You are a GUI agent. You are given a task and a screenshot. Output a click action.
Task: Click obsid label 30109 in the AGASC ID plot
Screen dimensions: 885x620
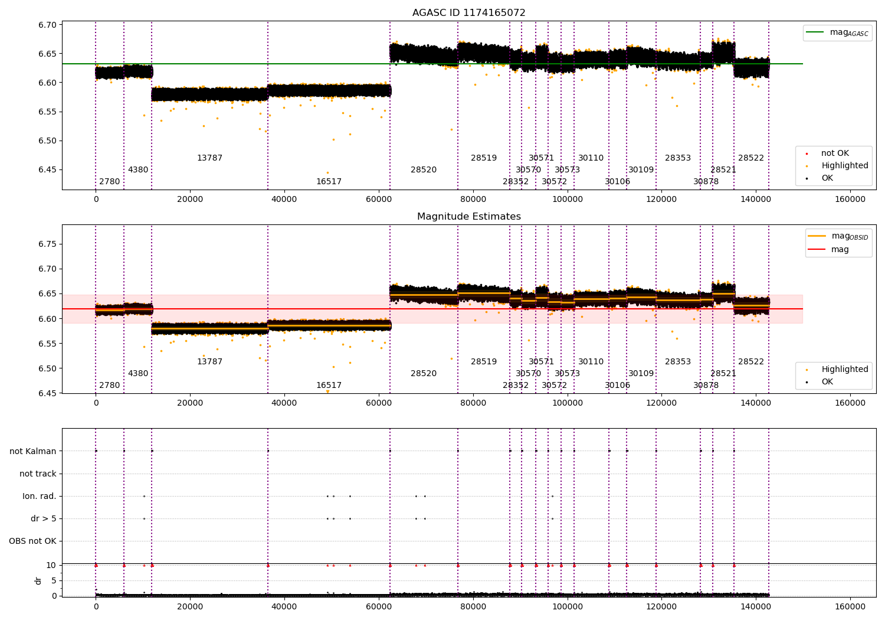point(641,170)
